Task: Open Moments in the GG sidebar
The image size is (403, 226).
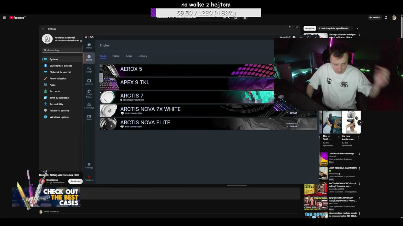Action: pos(89,82)
